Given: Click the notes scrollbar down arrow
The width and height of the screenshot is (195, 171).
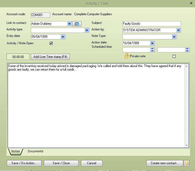Looking at the screenshot, I should (187, 145).
